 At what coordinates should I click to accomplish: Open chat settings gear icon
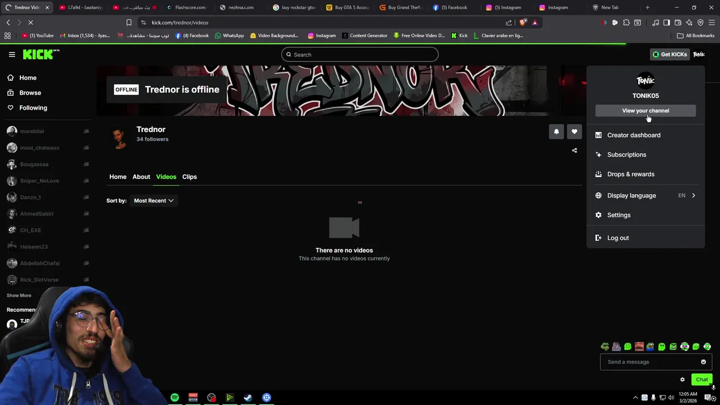[682, 380]
